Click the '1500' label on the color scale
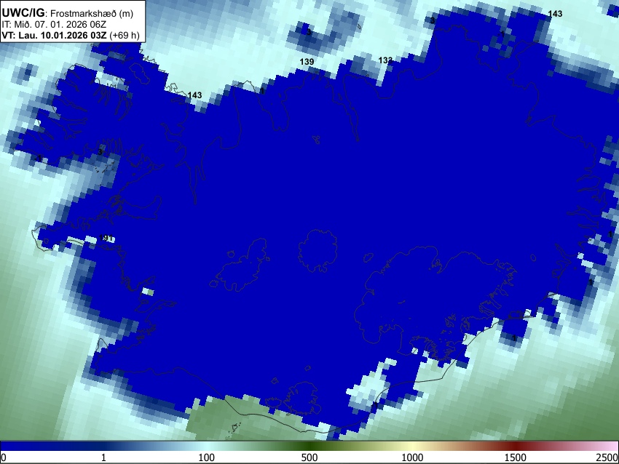 point(516,457)
